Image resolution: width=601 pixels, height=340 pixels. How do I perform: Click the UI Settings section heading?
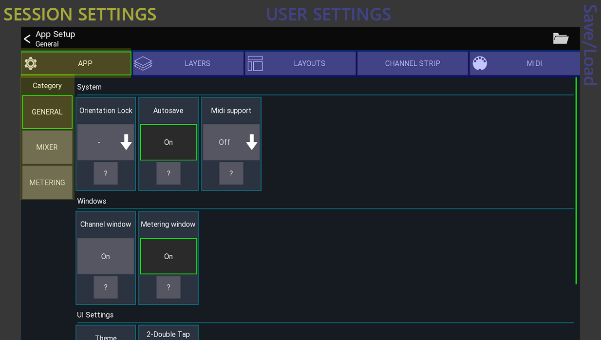click(95, 315)
